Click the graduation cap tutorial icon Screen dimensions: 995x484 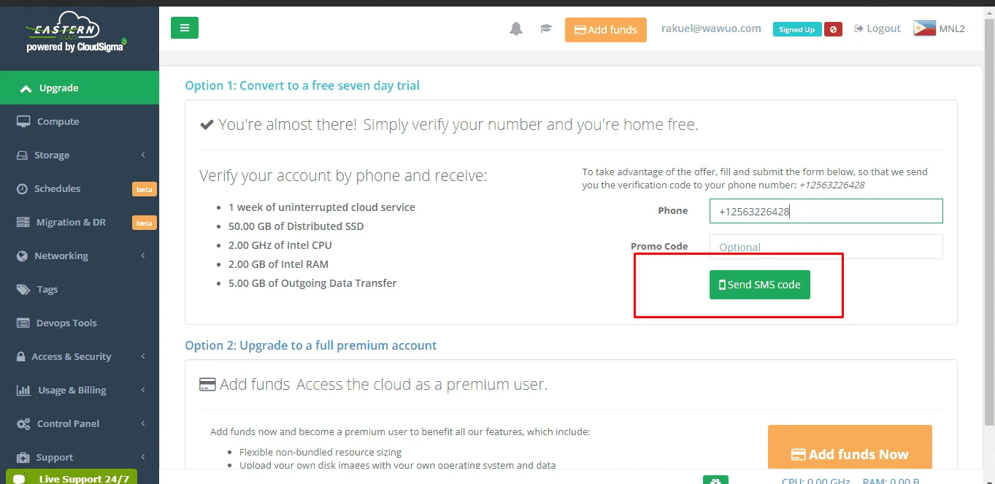point(546,28)
